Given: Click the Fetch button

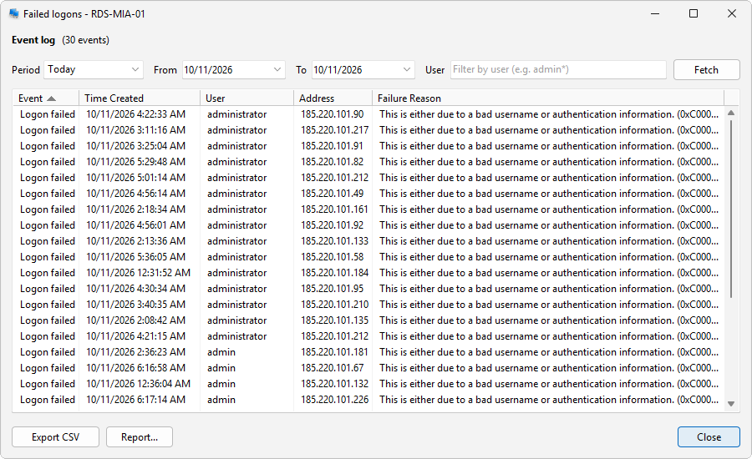Looking at the screenshot, I should coord(706,69).
